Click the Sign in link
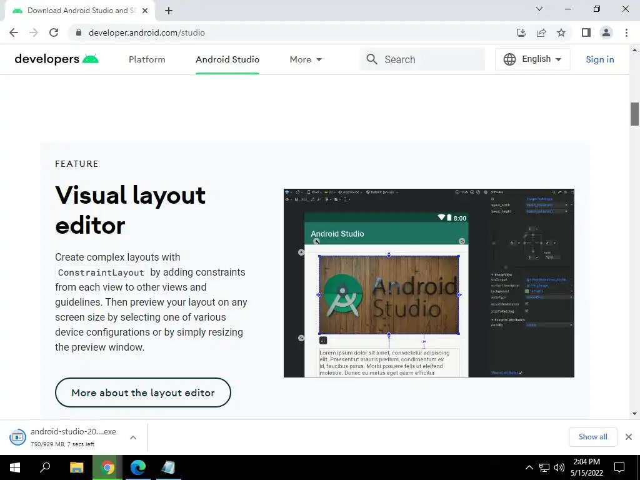This screenshot has height=480, width=640. tap(599, 59)
